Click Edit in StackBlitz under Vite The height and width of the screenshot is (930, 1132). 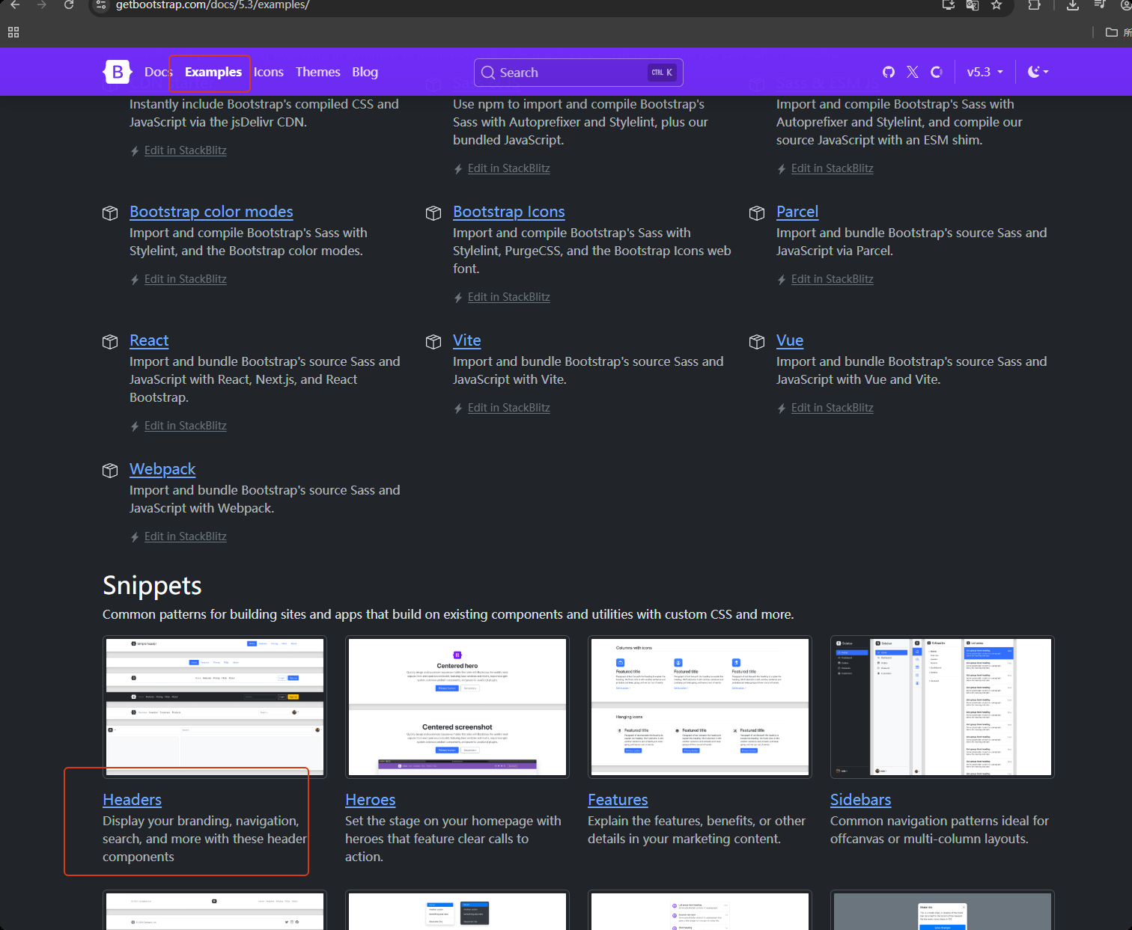(x=509, y=408)
